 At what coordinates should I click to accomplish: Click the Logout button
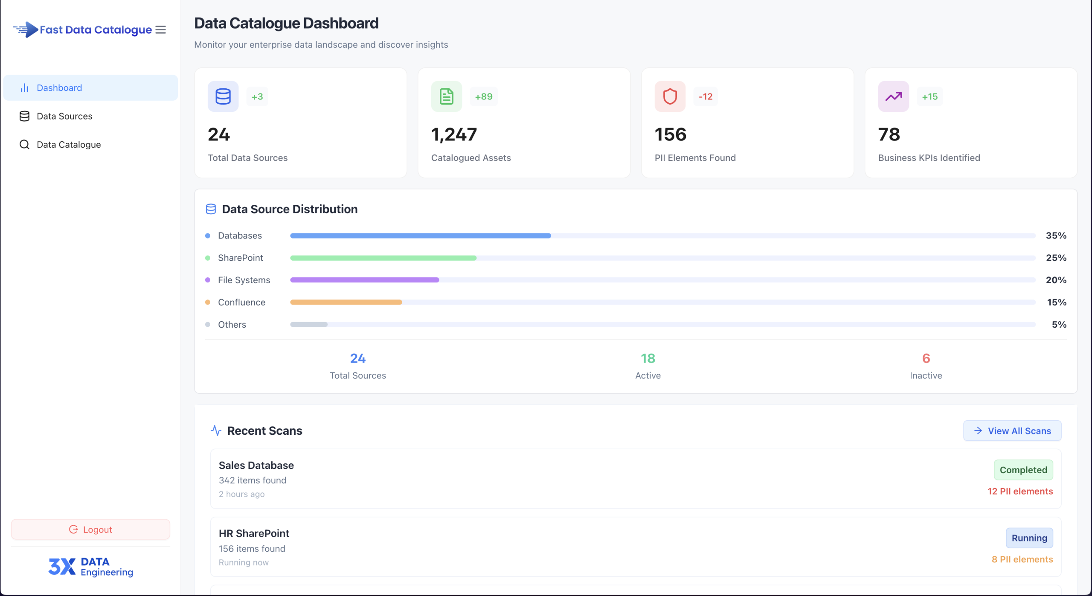(90, 529)
